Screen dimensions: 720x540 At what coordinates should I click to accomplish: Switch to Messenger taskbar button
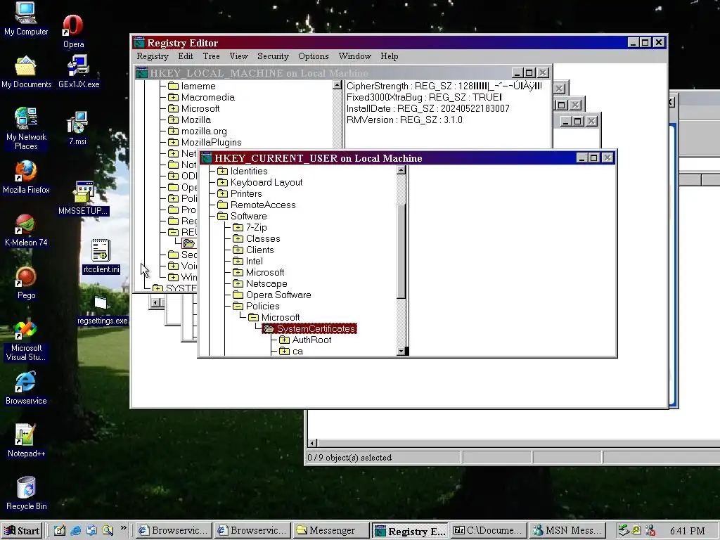click(x=330, y=530)
